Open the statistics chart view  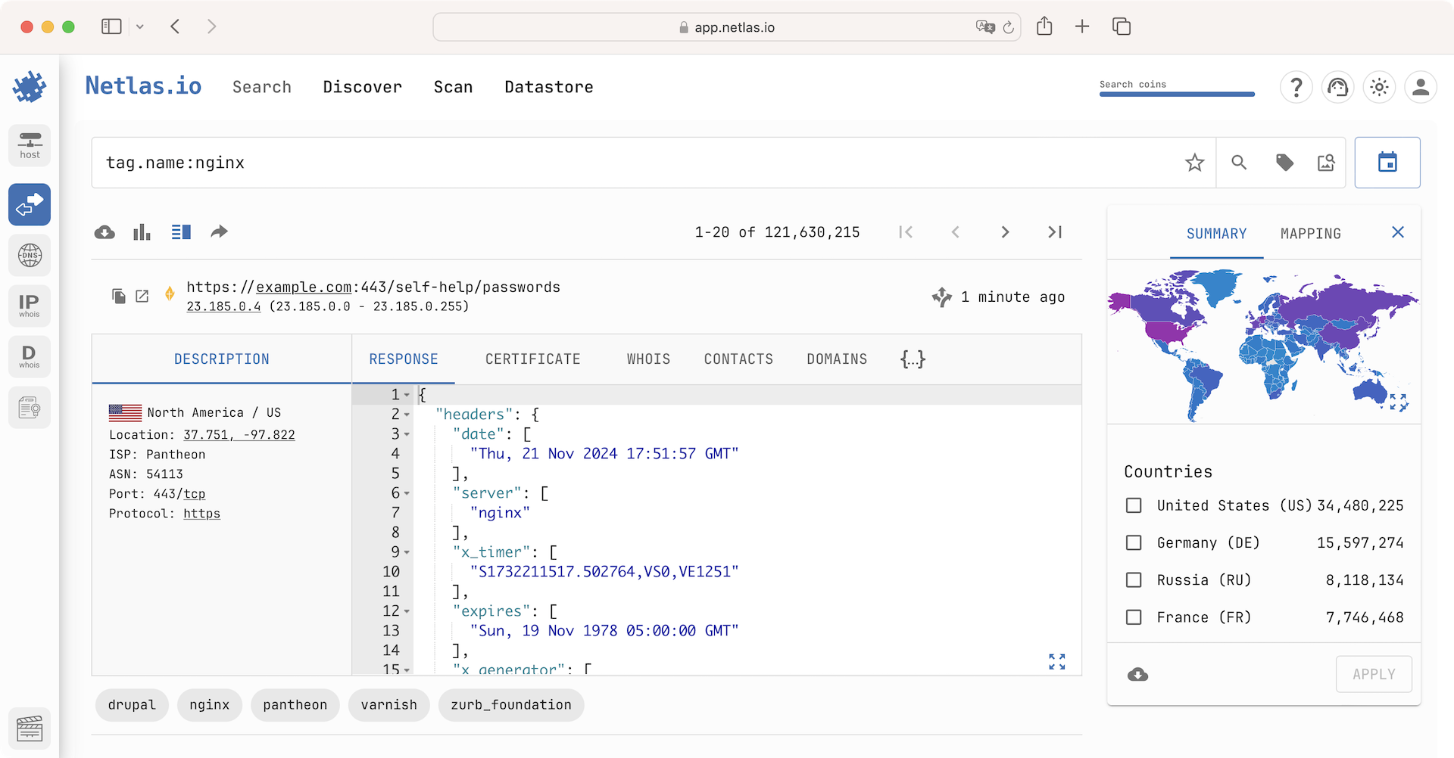(142, 231)
